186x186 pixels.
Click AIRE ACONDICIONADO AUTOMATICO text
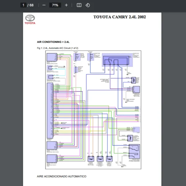coord(61,176)
